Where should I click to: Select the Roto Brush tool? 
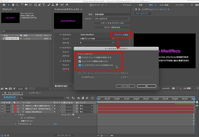click(x=62, y=5)
